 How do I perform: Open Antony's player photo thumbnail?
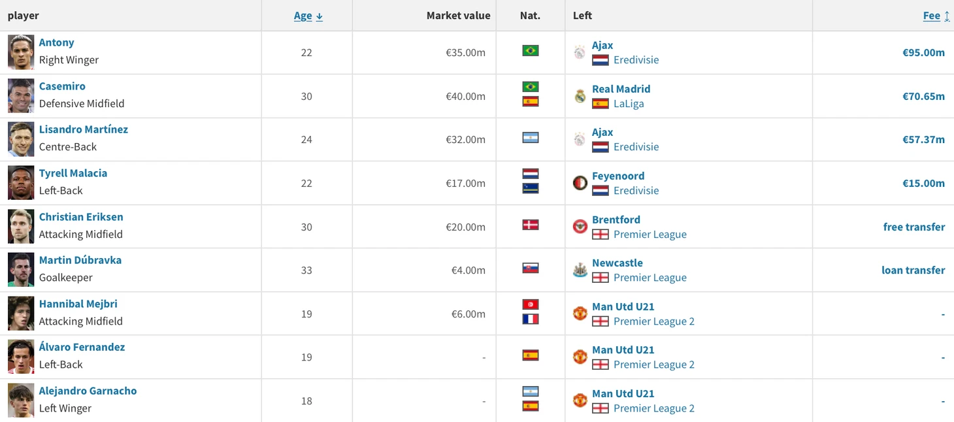[x=21, y=52]
